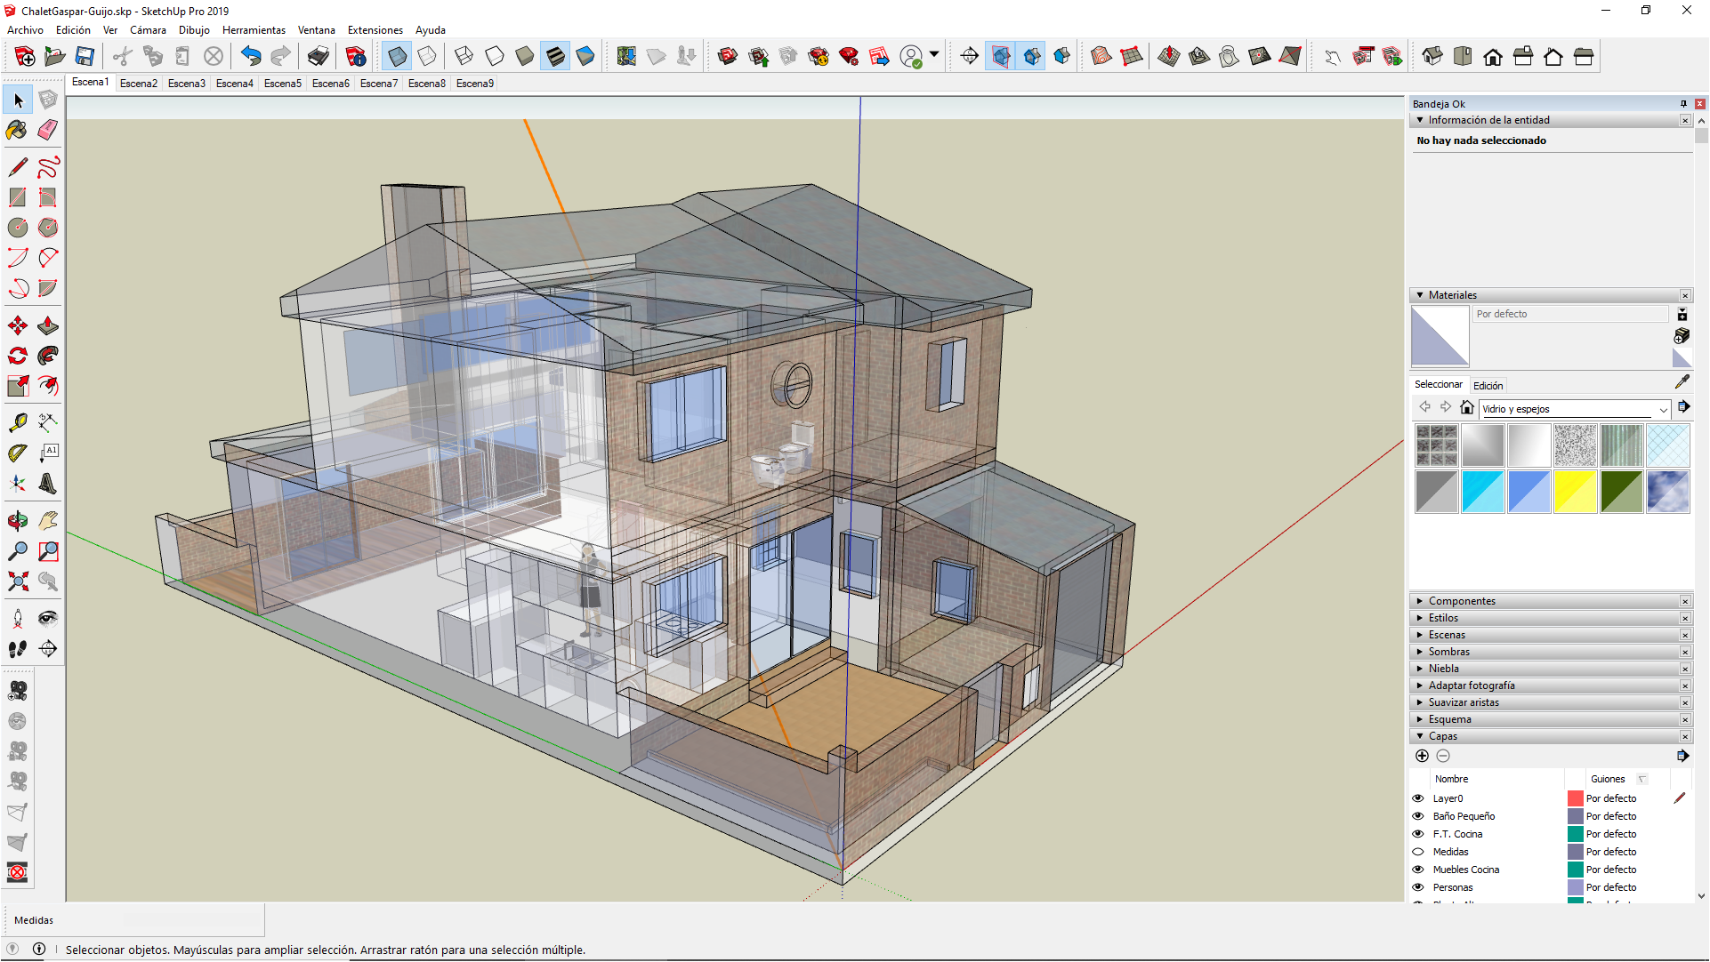
Task: Select the Section Plane tool
Action: pyautogui.click(x=48, y=649)
